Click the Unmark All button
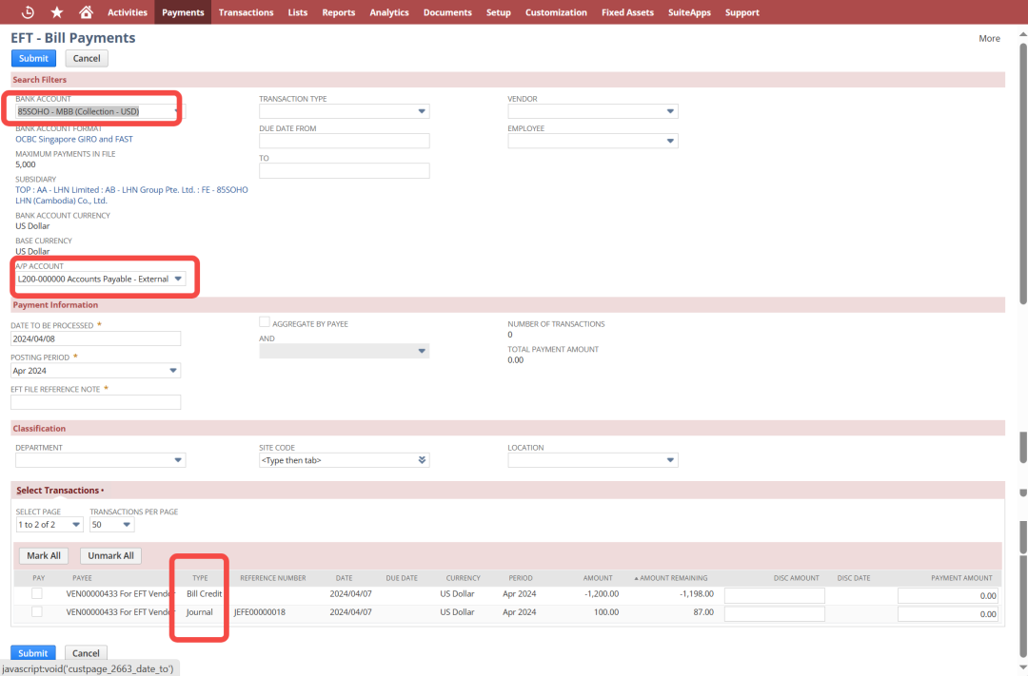 coord(110,555)
